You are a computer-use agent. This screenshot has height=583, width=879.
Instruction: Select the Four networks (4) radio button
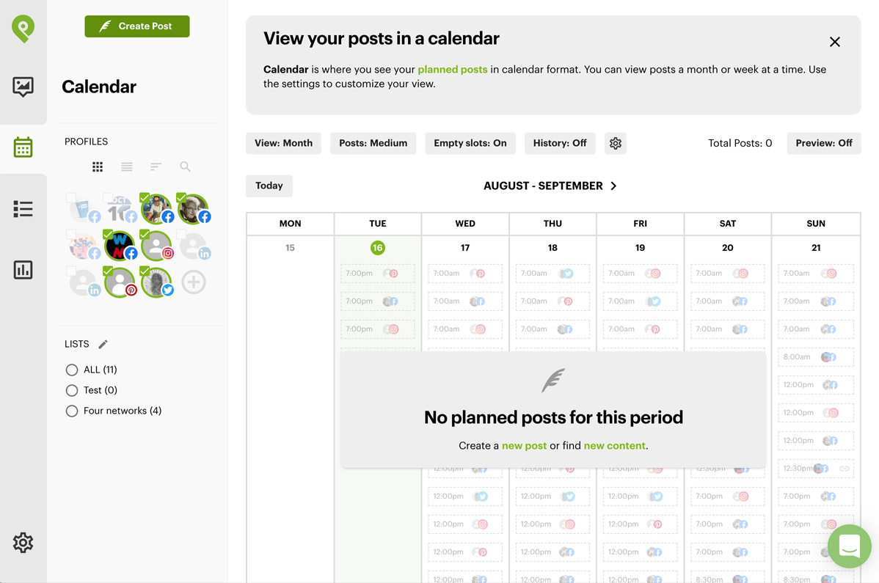72,411
